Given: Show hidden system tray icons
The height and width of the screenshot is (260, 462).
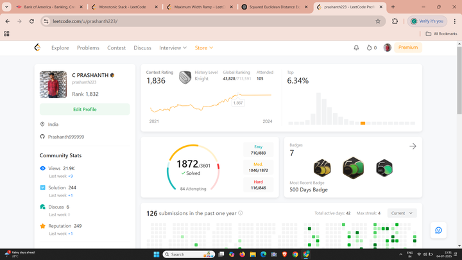Looking at the screenshot, I should click(400, 254).
